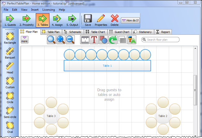Click the toolbar drag handle beside Save
Viewport: 202px width, 138px height.
click(82, 20)
